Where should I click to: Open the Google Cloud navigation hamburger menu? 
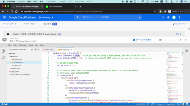pyautogui.click(x=4, y=18)
